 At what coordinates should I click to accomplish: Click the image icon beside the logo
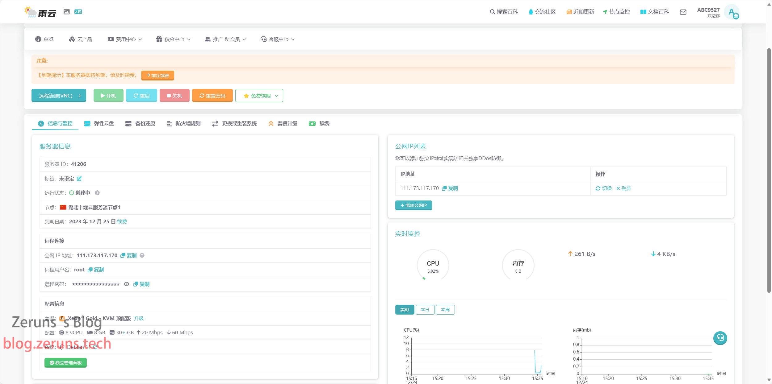click(x=66, y=12)
